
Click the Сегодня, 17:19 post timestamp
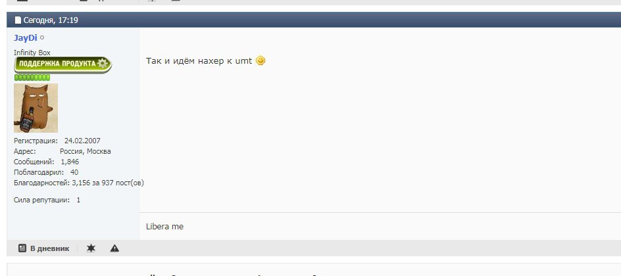51,20
